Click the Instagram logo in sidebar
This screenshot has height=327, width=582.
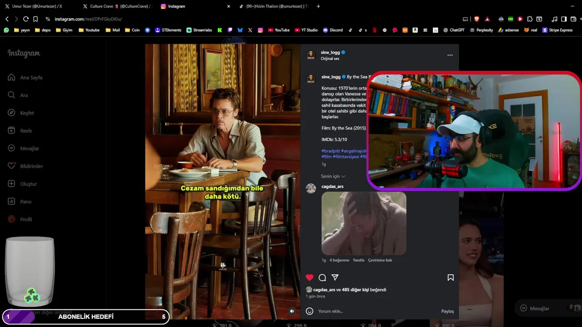(x=24, y=54)
